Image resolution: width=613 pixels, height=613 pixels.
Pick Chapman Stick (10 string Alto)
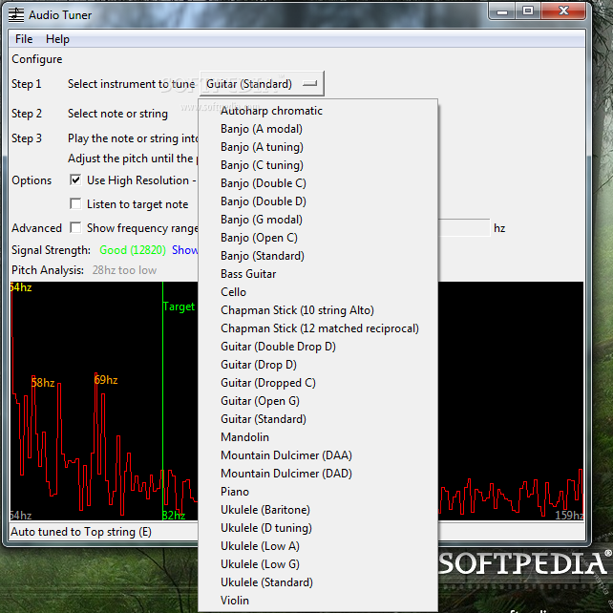(x=318, y=310)
